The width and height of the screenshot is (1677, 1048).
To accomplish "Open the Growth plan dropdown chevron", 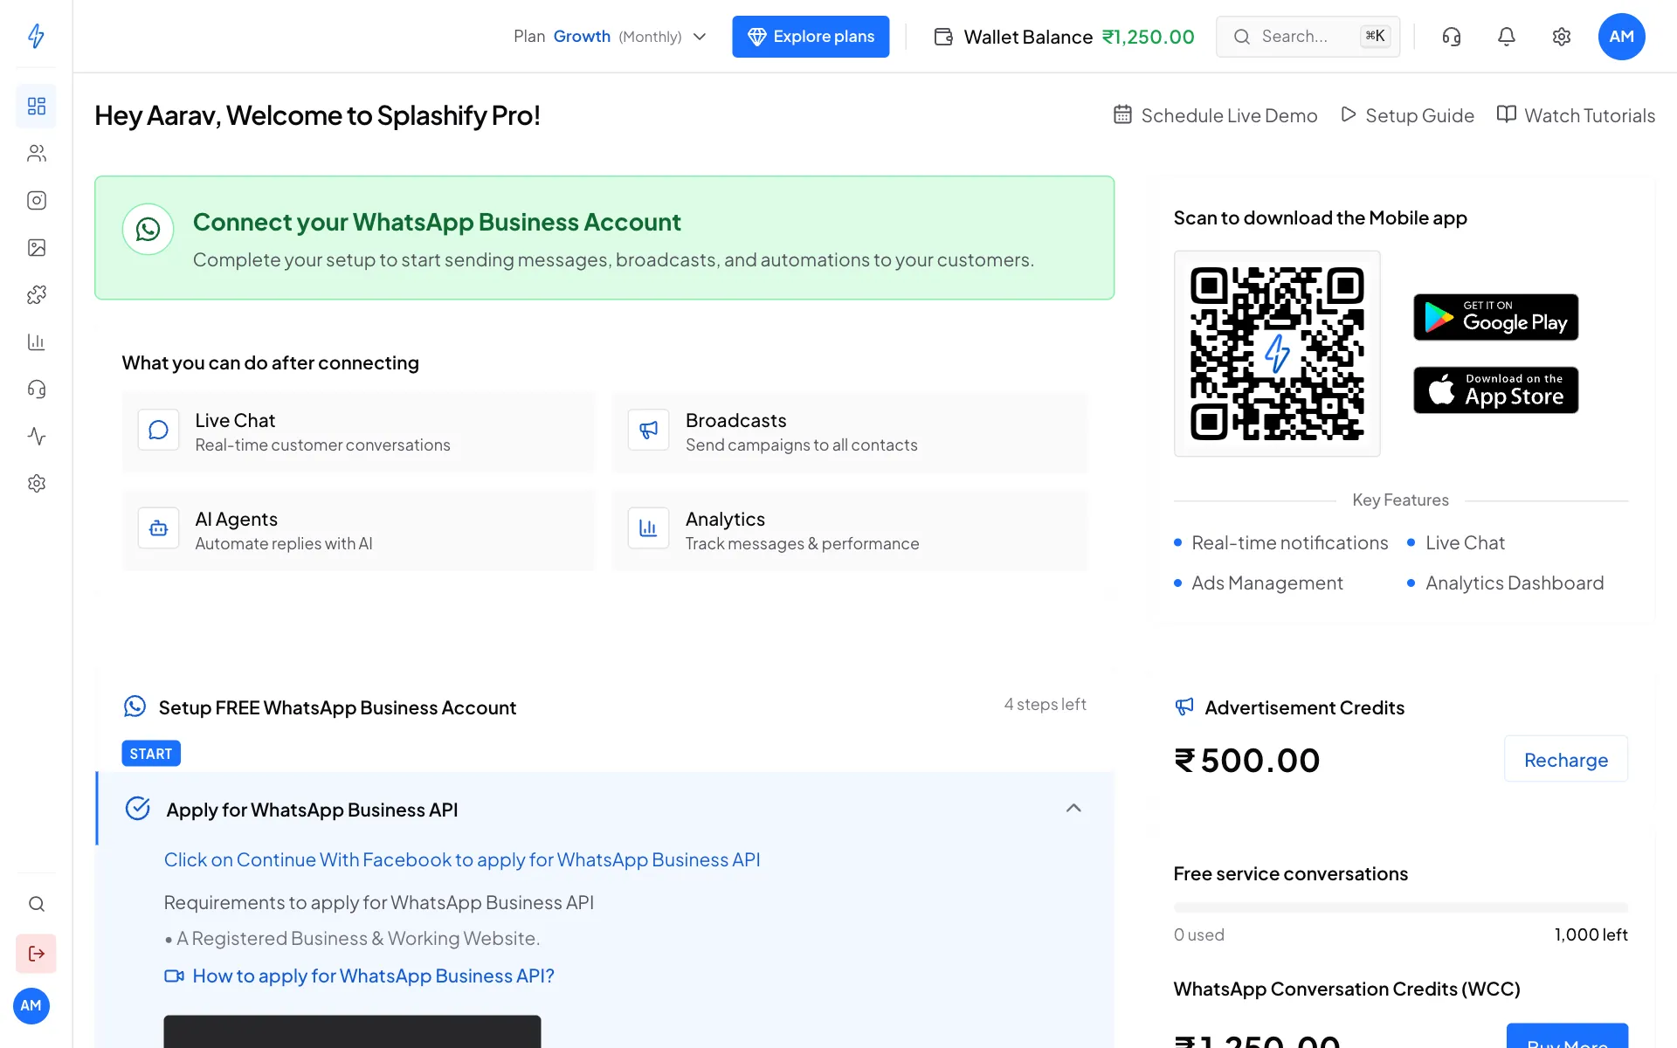I will [x=699, y=37].
